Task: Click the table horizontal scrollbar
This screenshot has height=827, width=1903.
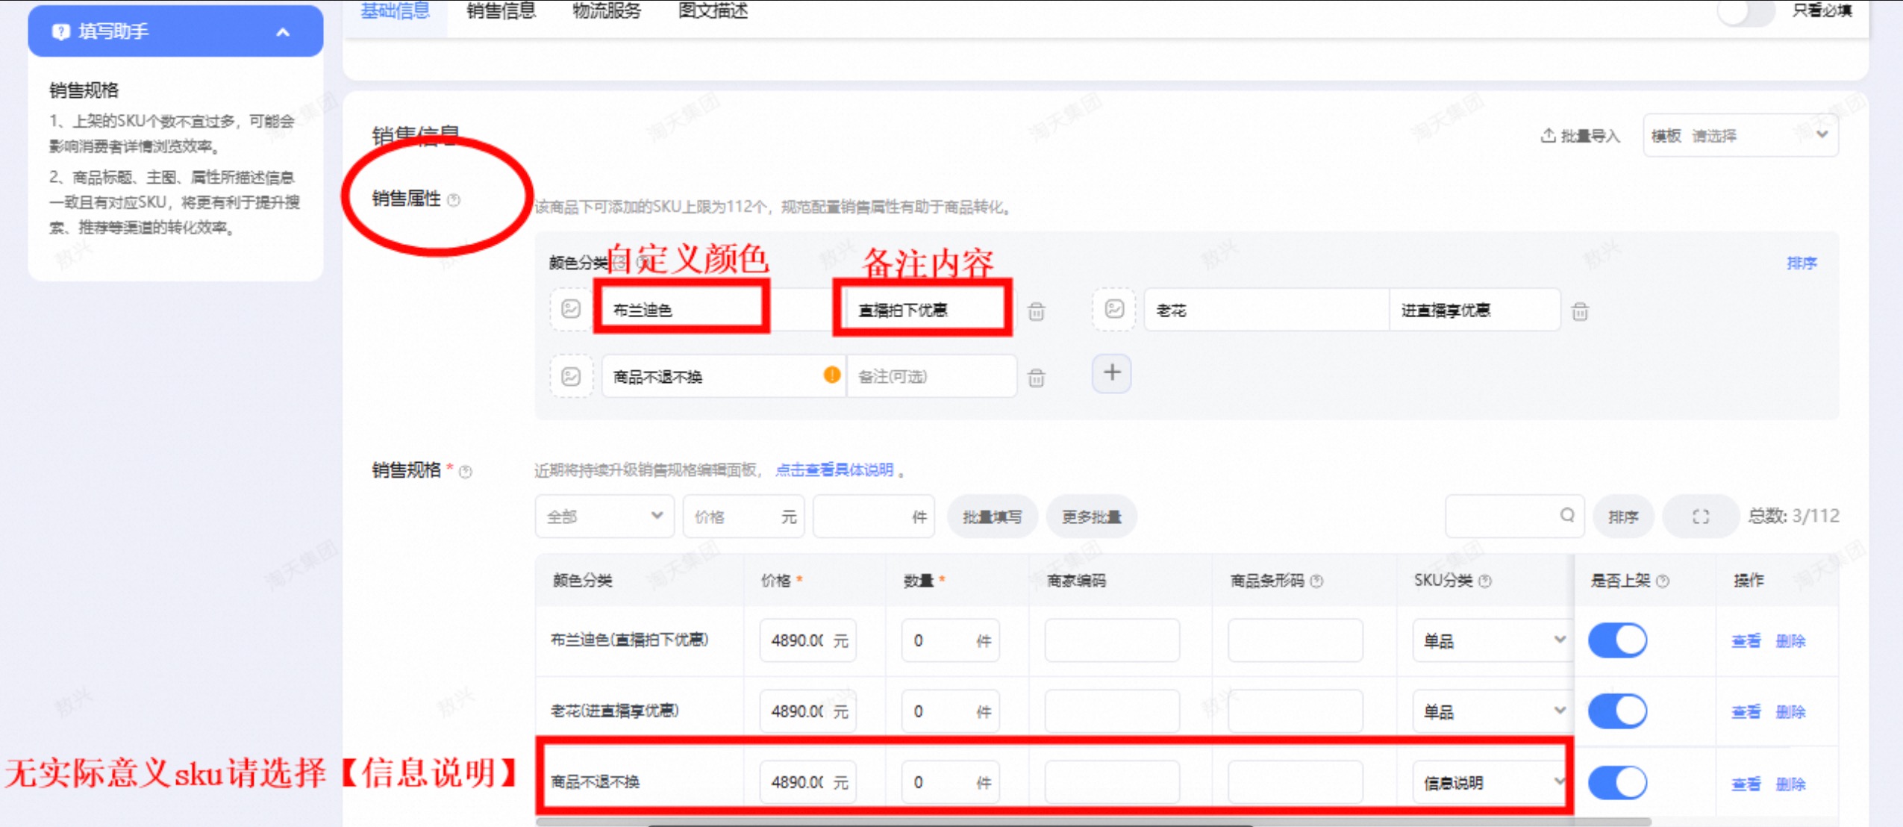Action: click(x=1093, y=822)
